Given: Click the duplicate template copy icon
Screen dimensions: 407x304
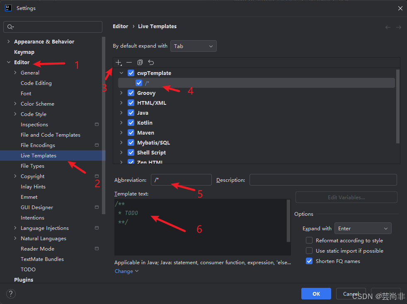Looking at the screenshot, I should point(140,63).
